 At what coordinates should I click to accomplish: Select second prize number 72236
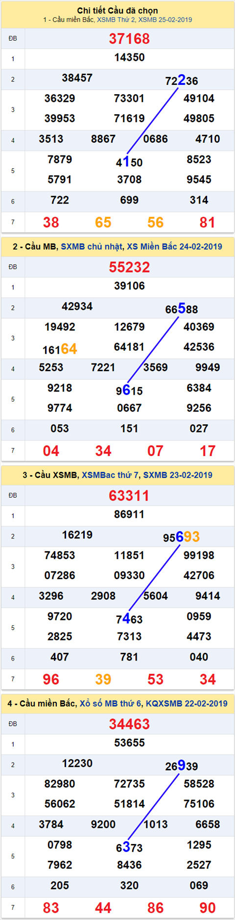point(182,80)
